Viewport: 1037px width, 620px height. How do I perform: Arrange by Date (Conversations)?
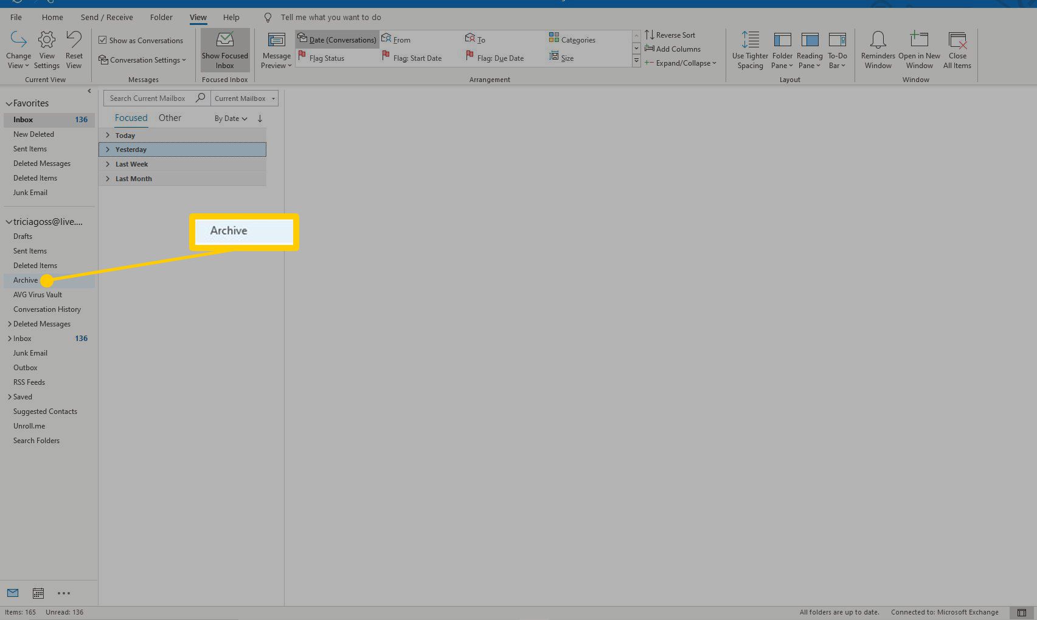pyautogui.click(x=337, y=40)
